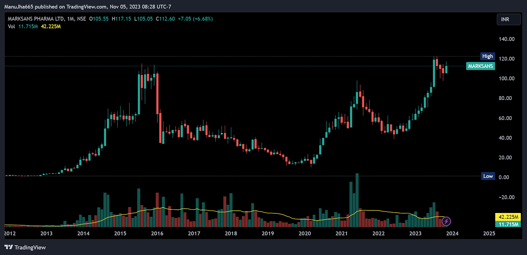Click the low value L105.05 in legend
Viewport: 527px width, 255px height.
[x=144, y=19]
